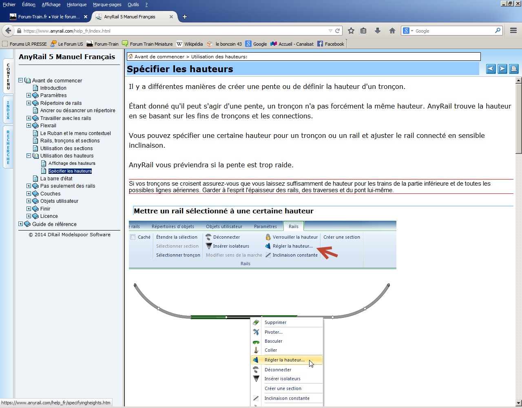This screenshot has height=408, width=522.
Task: Open the search engine selector dropdown
Action: [x=408, y=31]
